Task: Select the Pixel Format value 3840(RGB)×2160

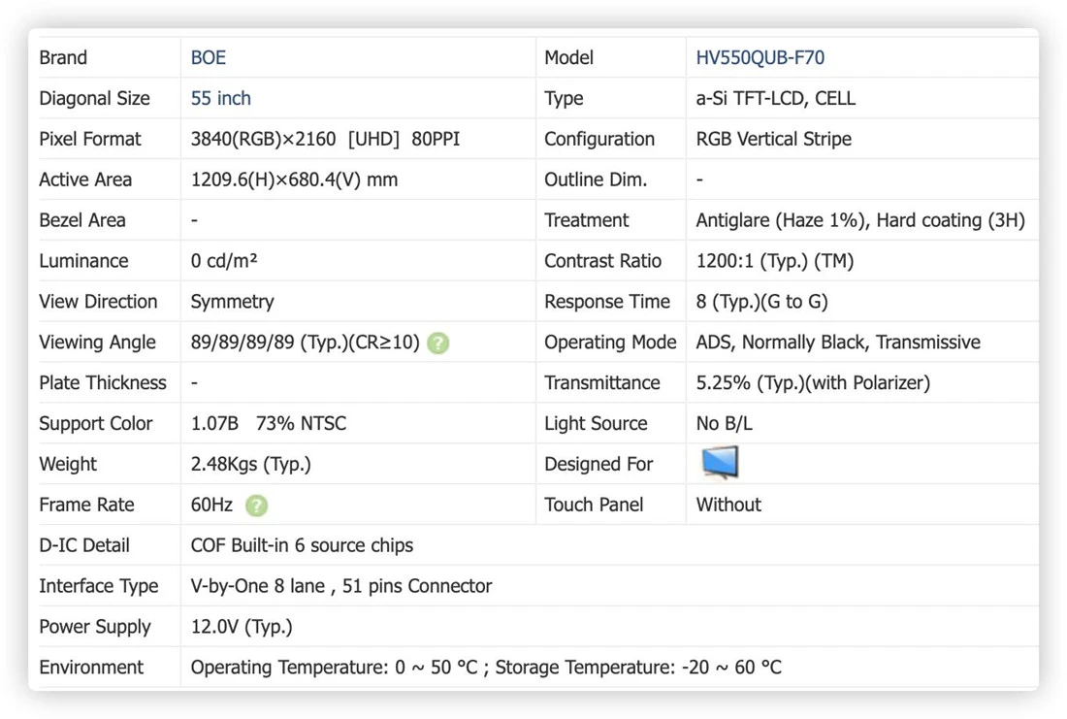Action: click(x=263, y=139)
